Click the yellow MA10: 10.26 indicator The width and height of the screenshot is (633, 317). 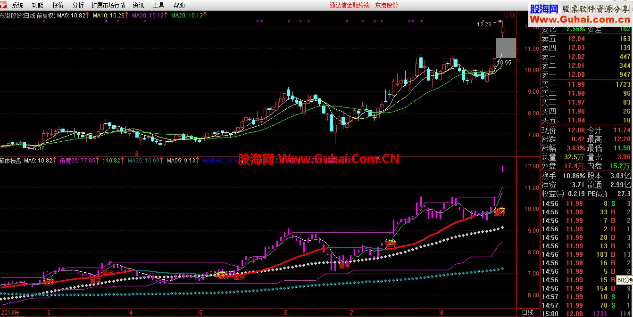point(110,16)
